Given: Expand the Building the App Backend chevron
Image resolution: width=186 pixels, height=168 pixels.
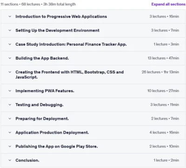Looking at the screenshot, I should click(10, 58).
